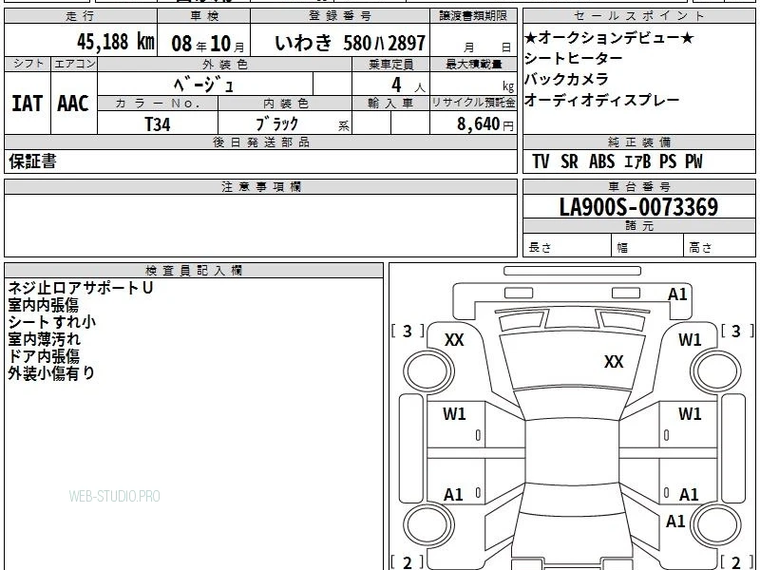
Task: Select the 外装色 header
Action: pos(225,65)
